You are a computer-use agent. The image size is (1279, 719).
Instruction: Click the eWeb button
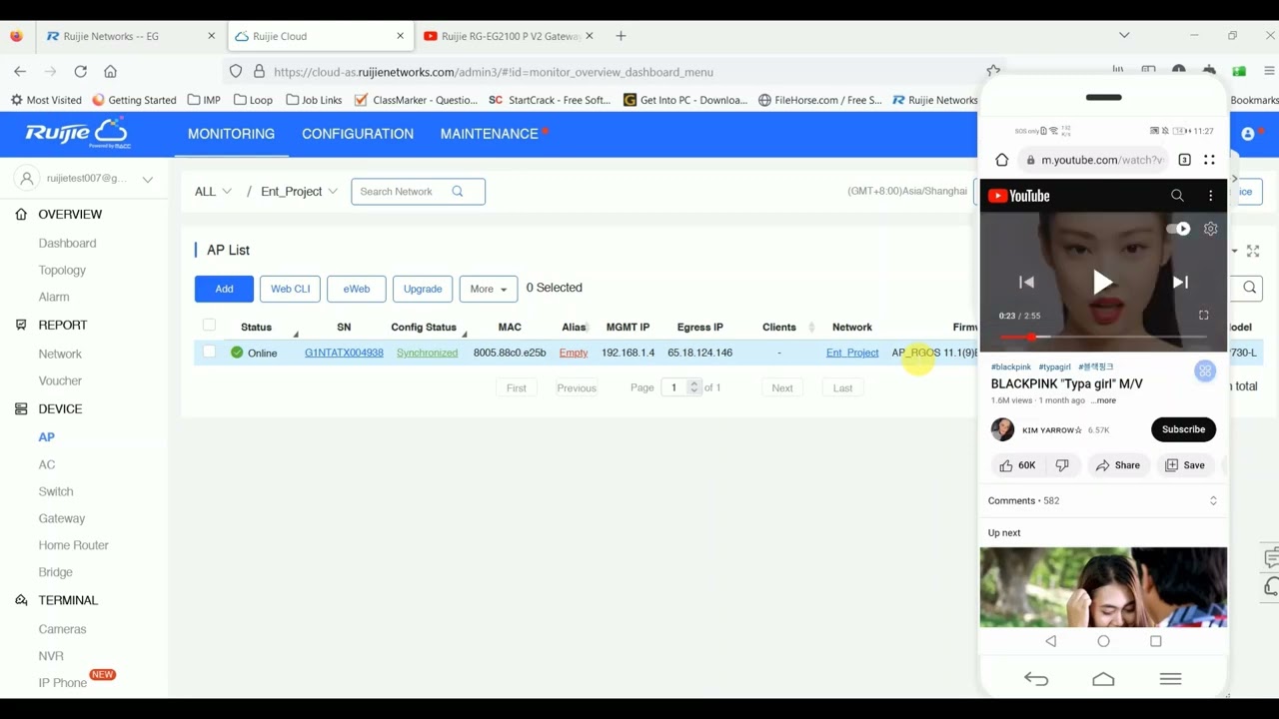point(357,289)
